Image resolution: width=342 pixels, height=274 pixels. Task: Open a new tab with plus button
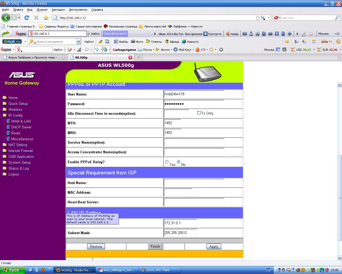(138, 58)
